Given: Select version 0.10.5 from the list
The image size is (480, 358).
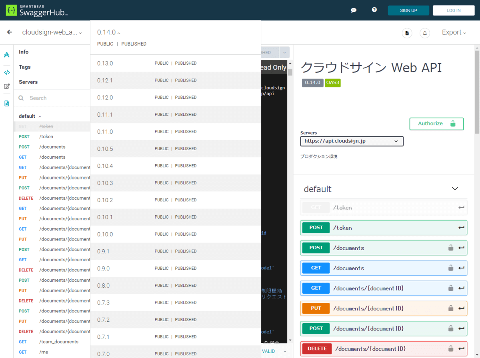Looking at the screenshot, I should (x=176, y=149).
